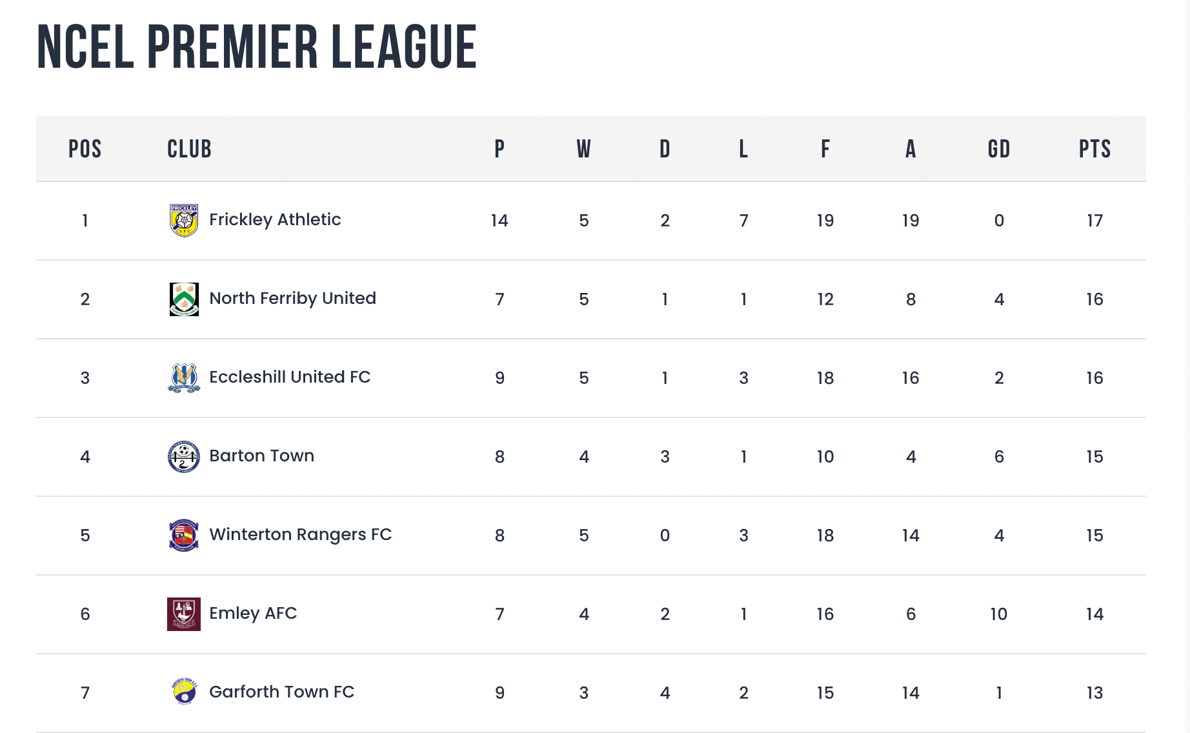Screen dimensions: 1190x733
Task: Click the NCEL Premier League heading
Action: pos(257,47)
